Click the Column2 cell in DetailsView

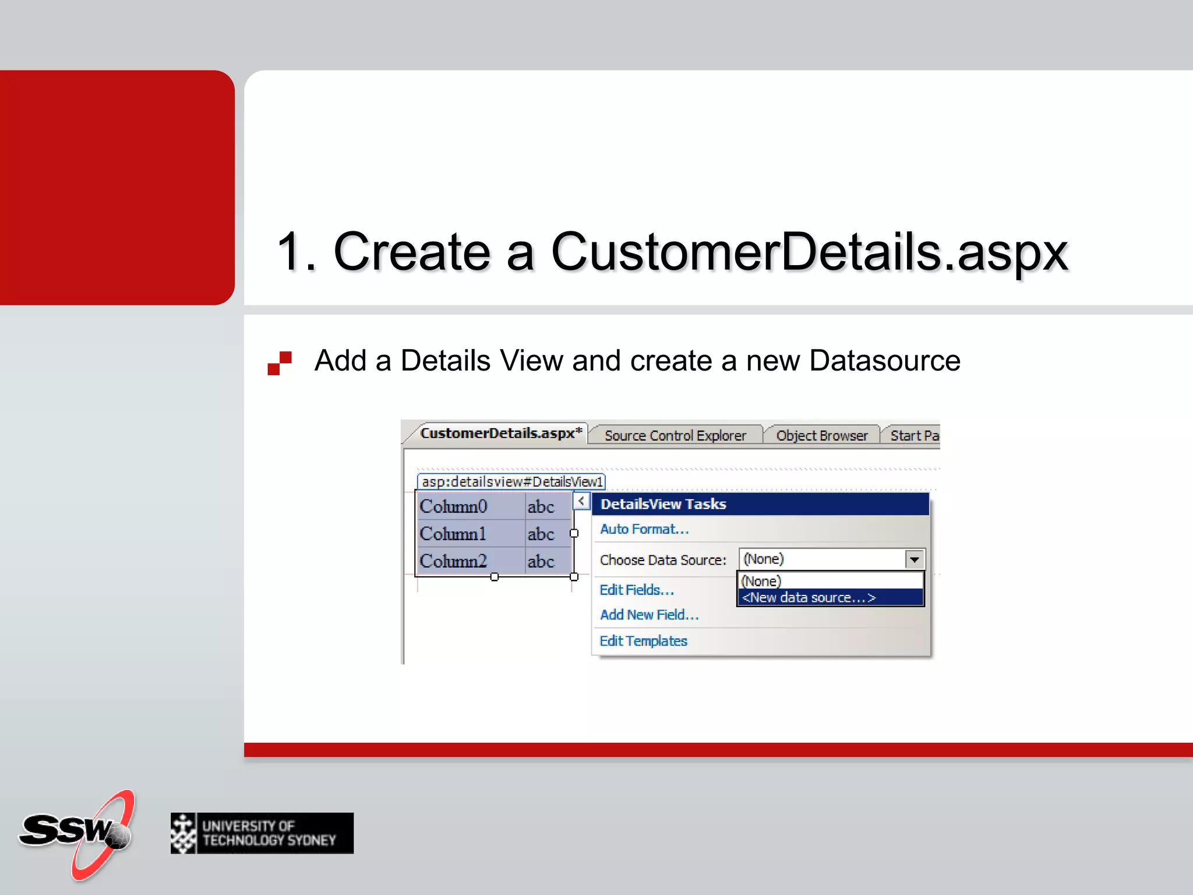tap(453, 561)
